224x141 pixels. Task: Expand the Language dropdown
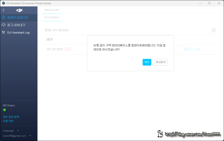click(x=11, y=131)
